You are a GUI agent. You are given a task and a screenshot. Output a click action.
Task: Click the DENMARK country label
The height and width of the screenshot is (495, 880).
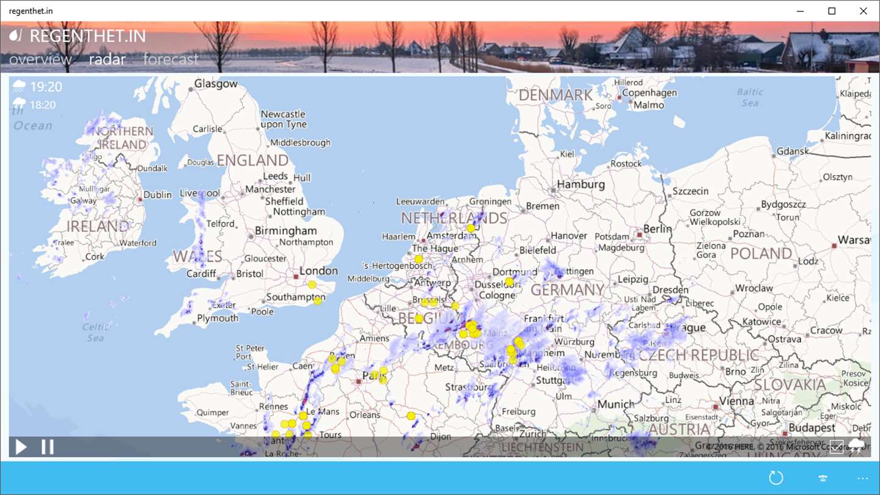coord(555,95)
